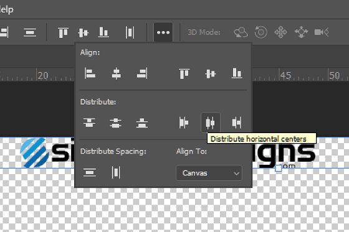349x232 pixels.
Task: Align right edges in the Align panel
Action: coord(142,73)
